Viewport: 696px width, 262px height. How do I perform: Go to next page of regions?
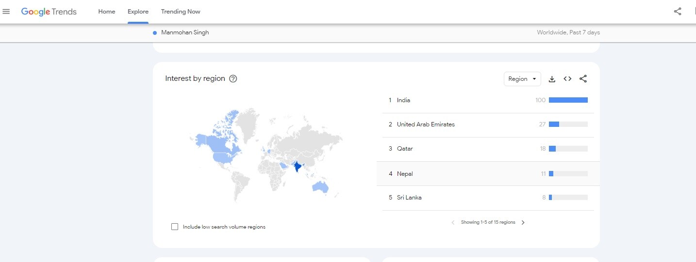[523, 223]
